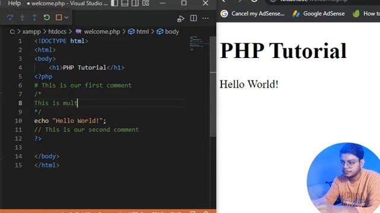
Task: Click line number 1 in the gutter
Action: (x=20, y=41)
